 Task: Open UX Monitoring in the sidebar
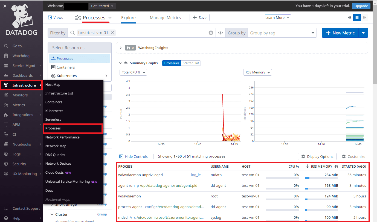(25, 174)
